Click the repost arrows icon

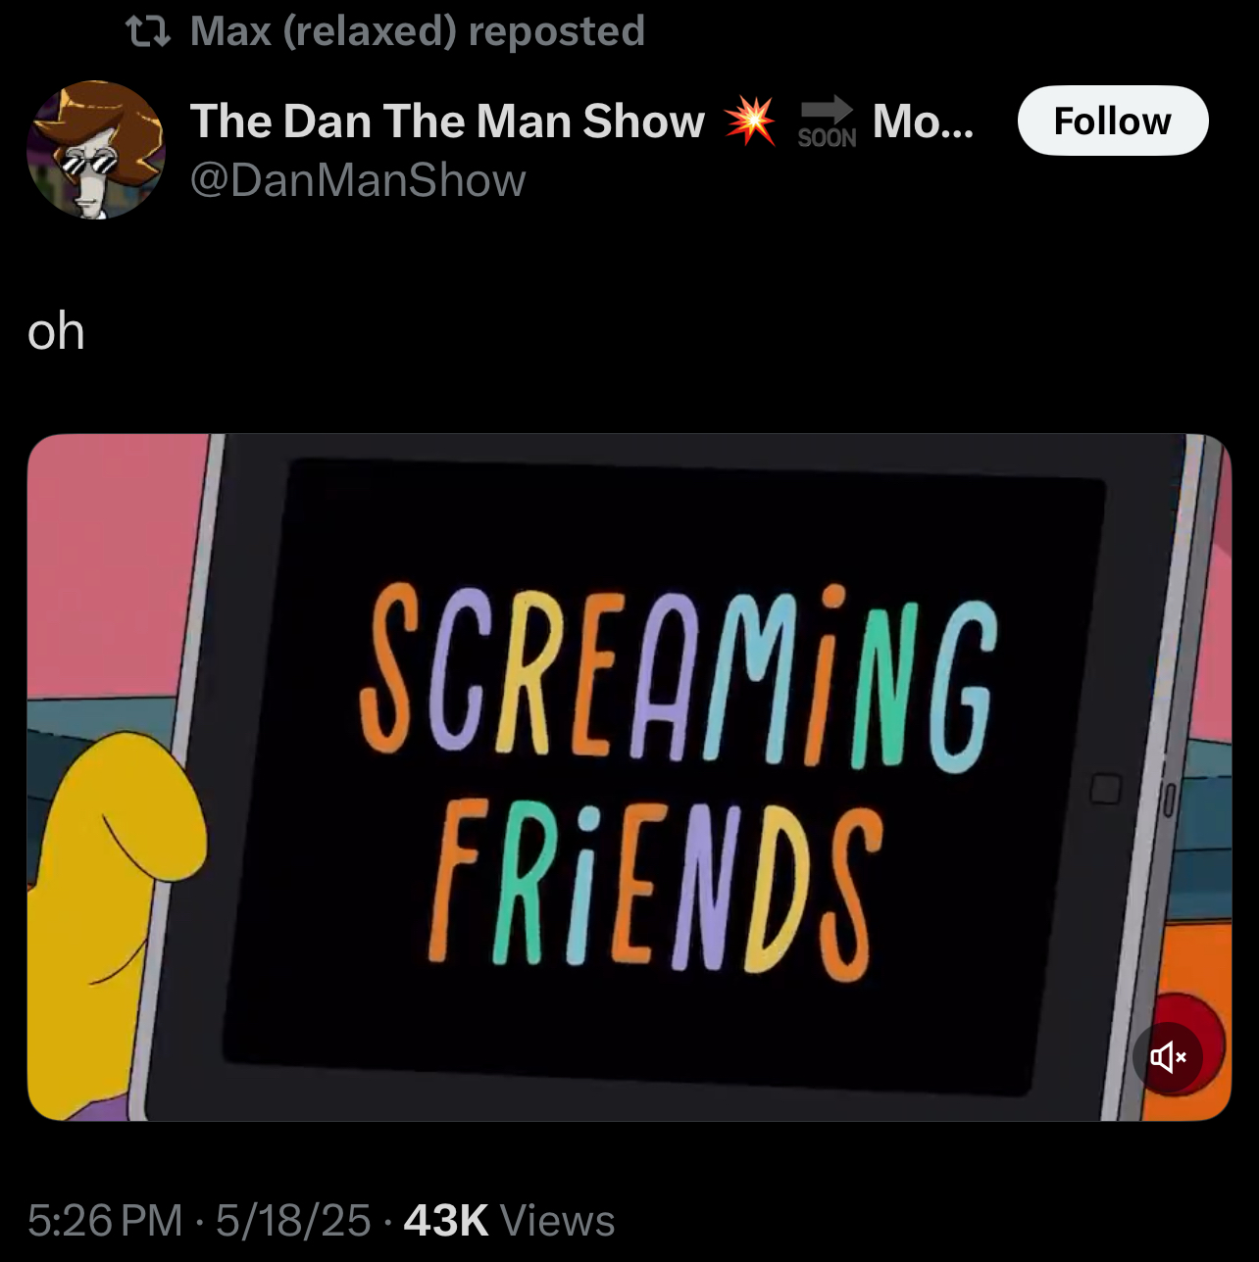(x=149, y=32)
